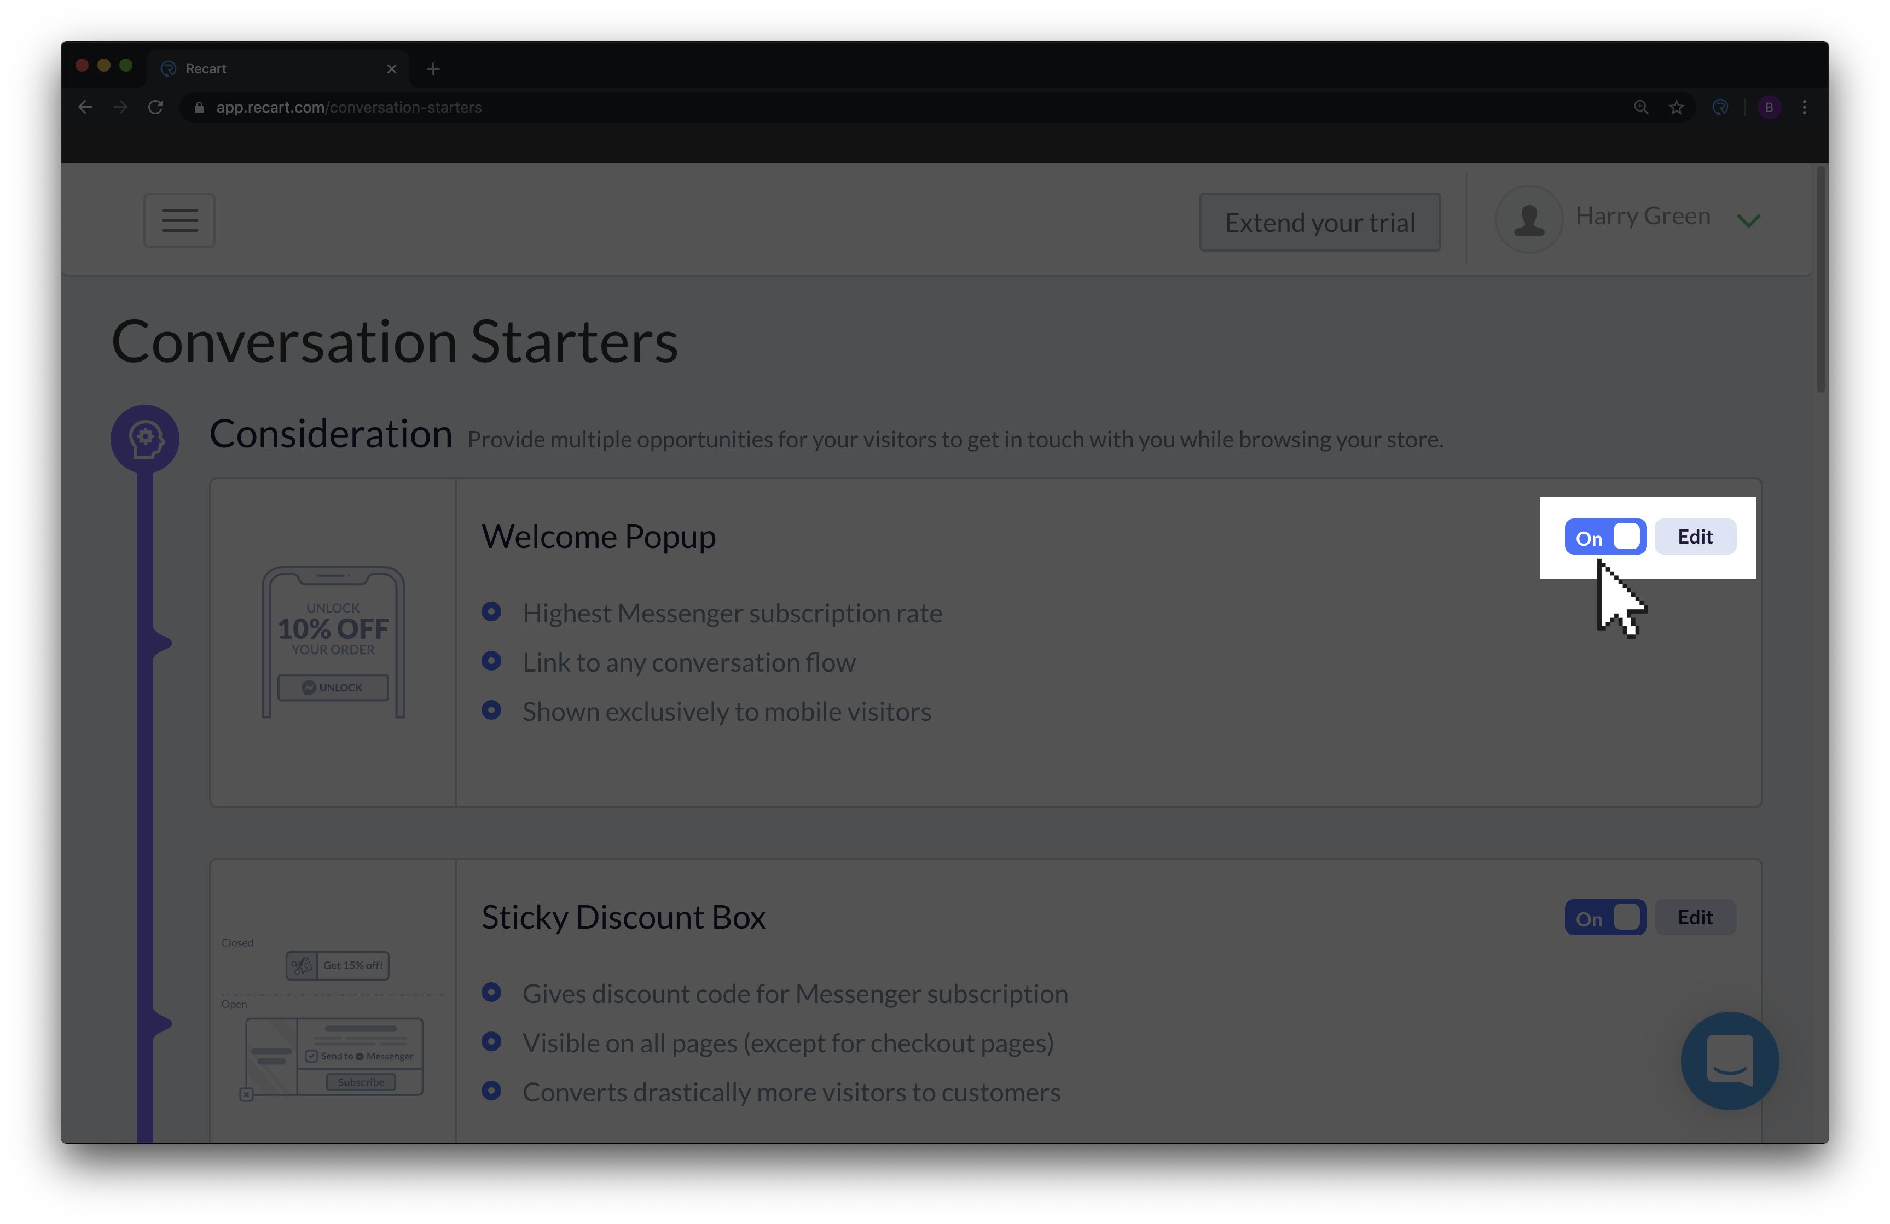Close the Recart tab
The height and width of the screenshot is (1224, 1890).
click(391, 69)
